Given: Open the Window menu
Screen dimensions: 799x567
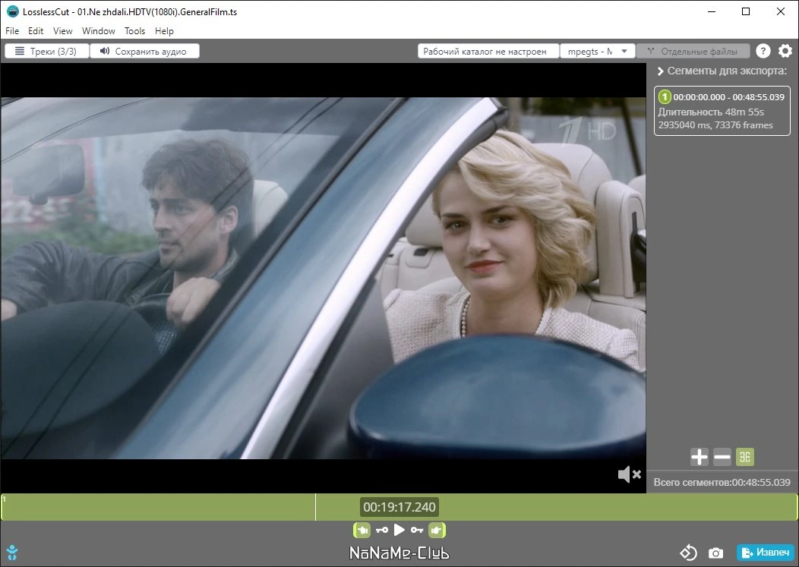Looking at the screenshot, I should pyautogui.click(x=98, y=31).
